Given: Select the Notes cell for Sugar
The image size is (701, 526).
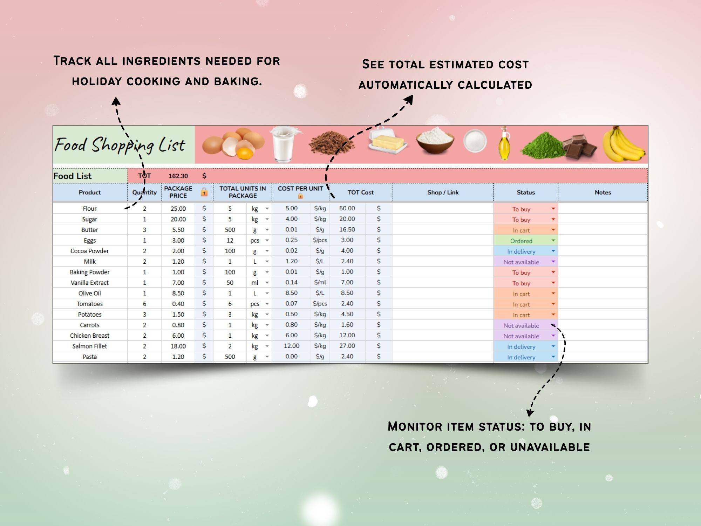Looking at the screenshot, I should tap(603, 220).
